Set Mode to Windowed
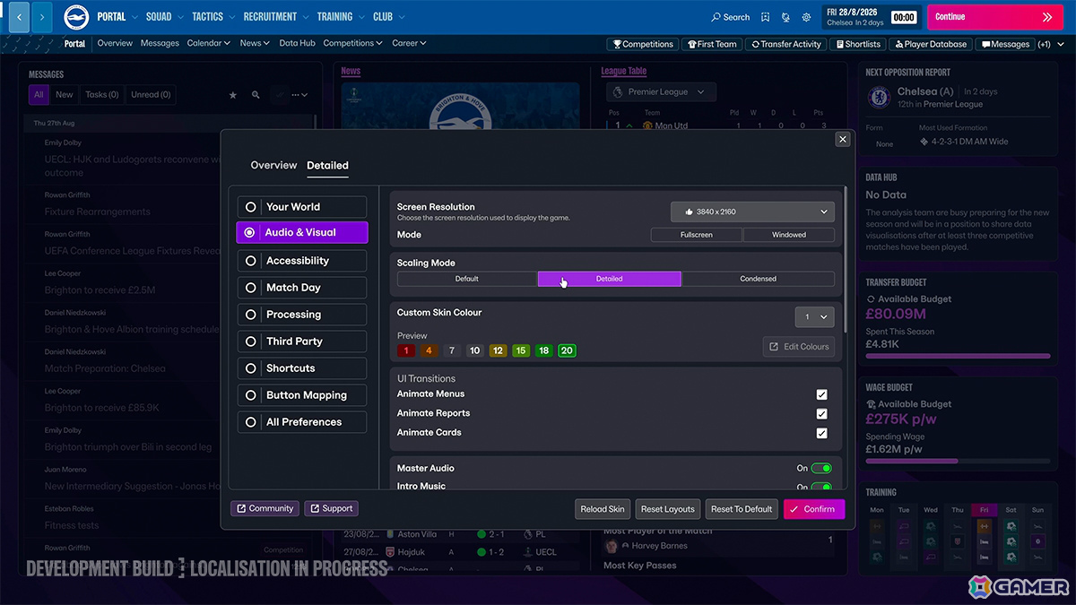The image size is (1076, 605). click(789, 235)
